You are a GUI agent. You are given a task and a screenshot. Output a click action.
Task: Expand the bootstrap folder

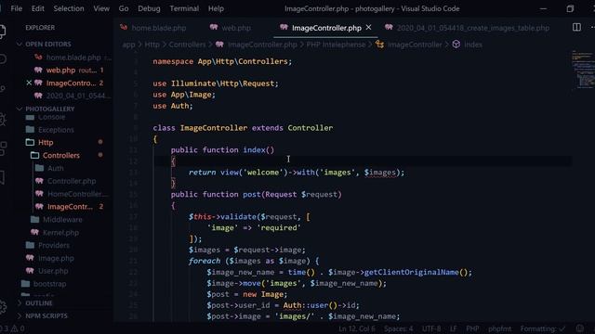(x=49, y=284)
